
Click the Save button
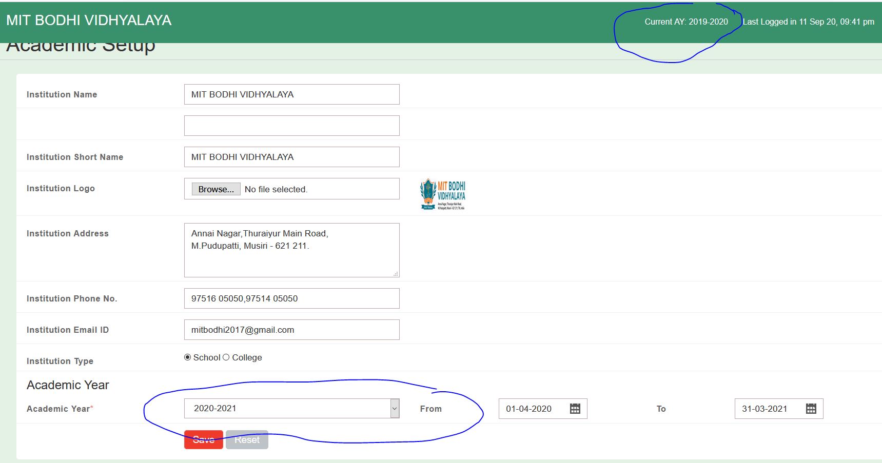click(203, 439)
